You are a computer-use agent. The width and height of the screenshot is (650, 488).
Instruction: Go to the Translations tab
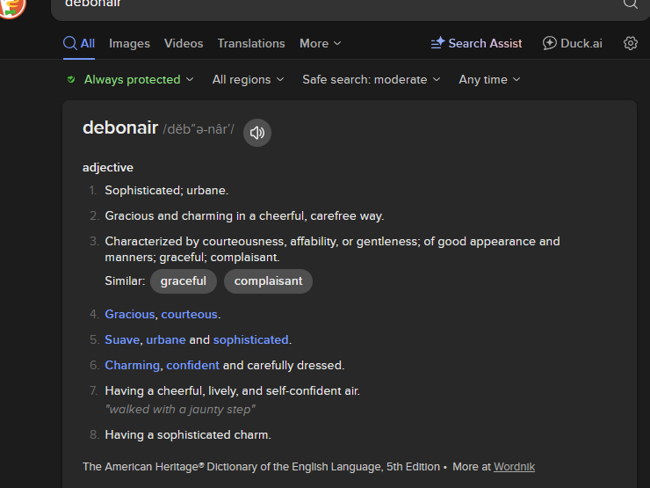point(251,43)
